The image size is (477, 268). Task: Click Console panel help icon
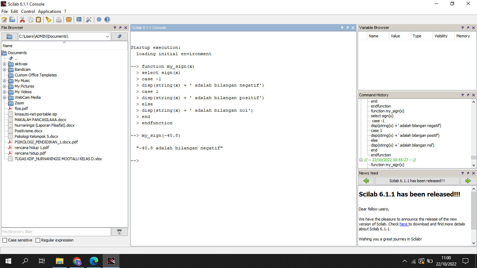click(x=343, y=28)
